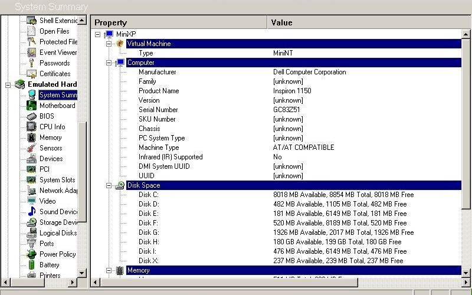472x295 pixels.
Task: Collapse the Computer section expander
Action: tap(109, 63)
